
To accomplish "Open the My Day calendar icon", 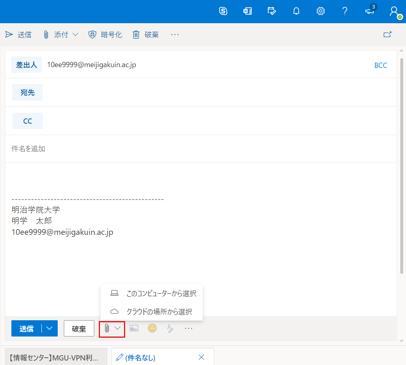I will pos(272,11).
